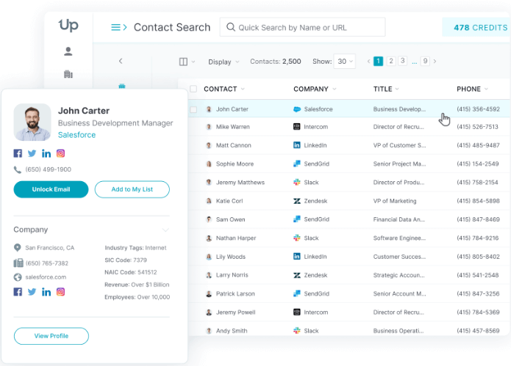The image size is (511, 366).
Task: Open John Carter's Facebook profile icon
Action: click(18, 153)
